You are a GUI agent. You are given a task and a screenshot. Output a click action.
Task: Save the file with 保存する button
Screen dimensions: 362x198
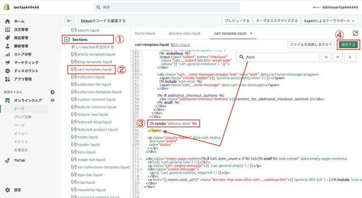(348, 45)
